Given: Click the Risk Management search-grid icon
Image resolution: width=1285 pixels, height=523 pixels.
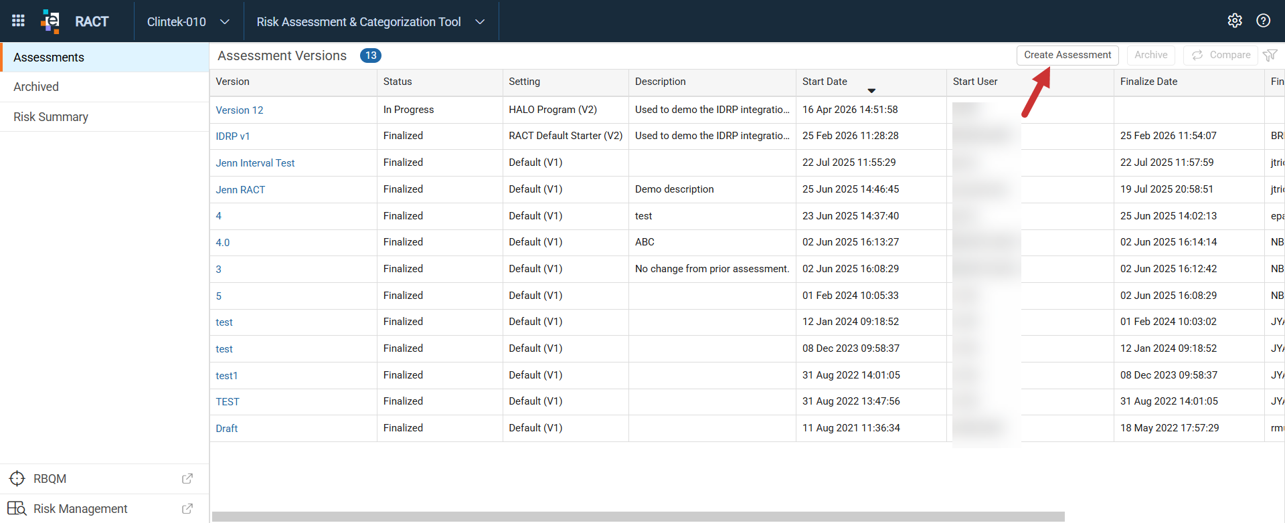Looking at the screenshot, I should [x=17, y=509].
